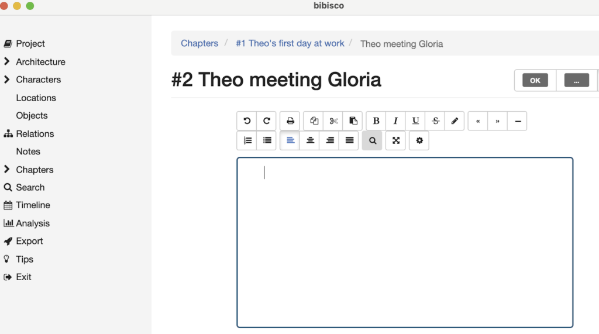The image size is (599, 334).
Task: Click the paste clipboard icon
Action: click(353, 121)
